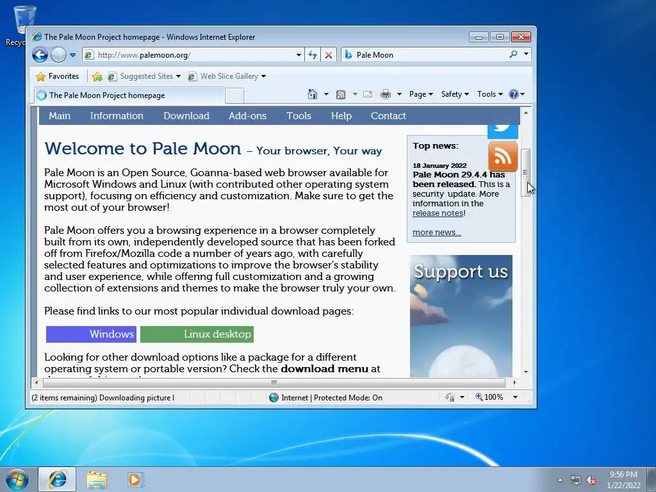
Task: Click the horizontal scrollbar thumb
Action: [x=274, y=382]
